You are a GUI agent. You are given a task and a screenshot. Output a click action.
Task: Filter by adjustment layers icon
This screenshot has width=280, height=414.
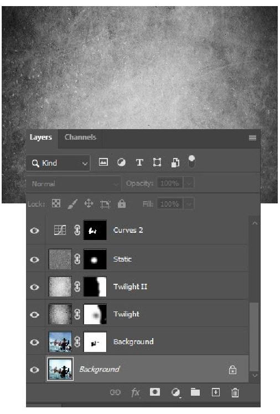point(121,162)
